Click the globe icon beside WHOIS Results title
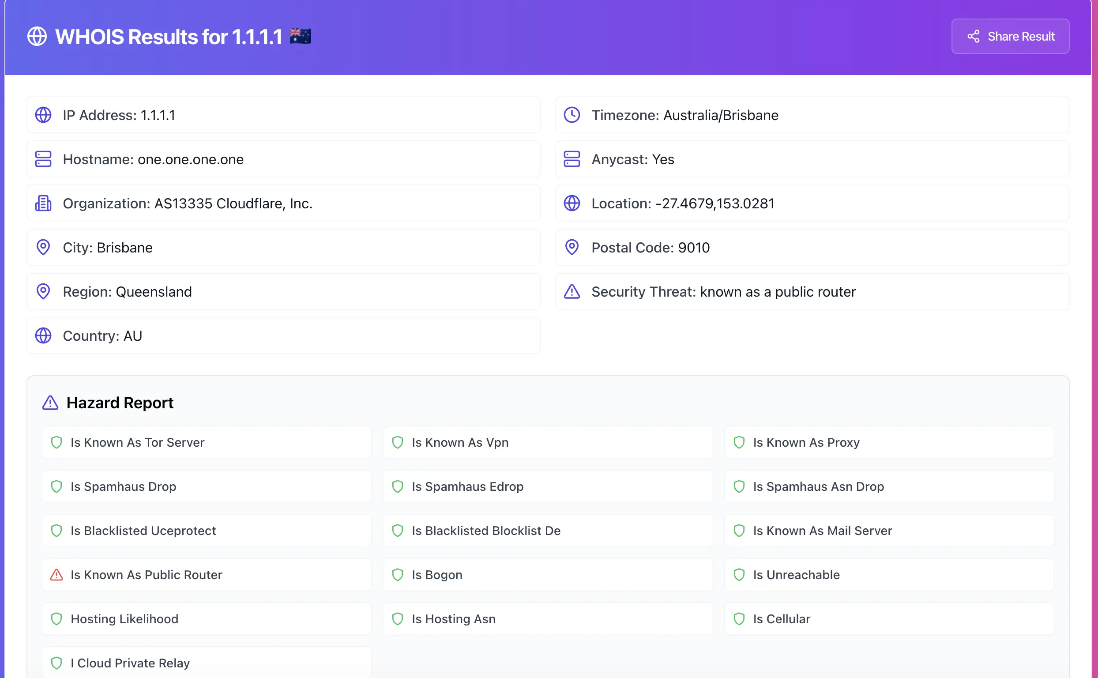This screenshot has width=1098, height=678. [x=37, y=36]
